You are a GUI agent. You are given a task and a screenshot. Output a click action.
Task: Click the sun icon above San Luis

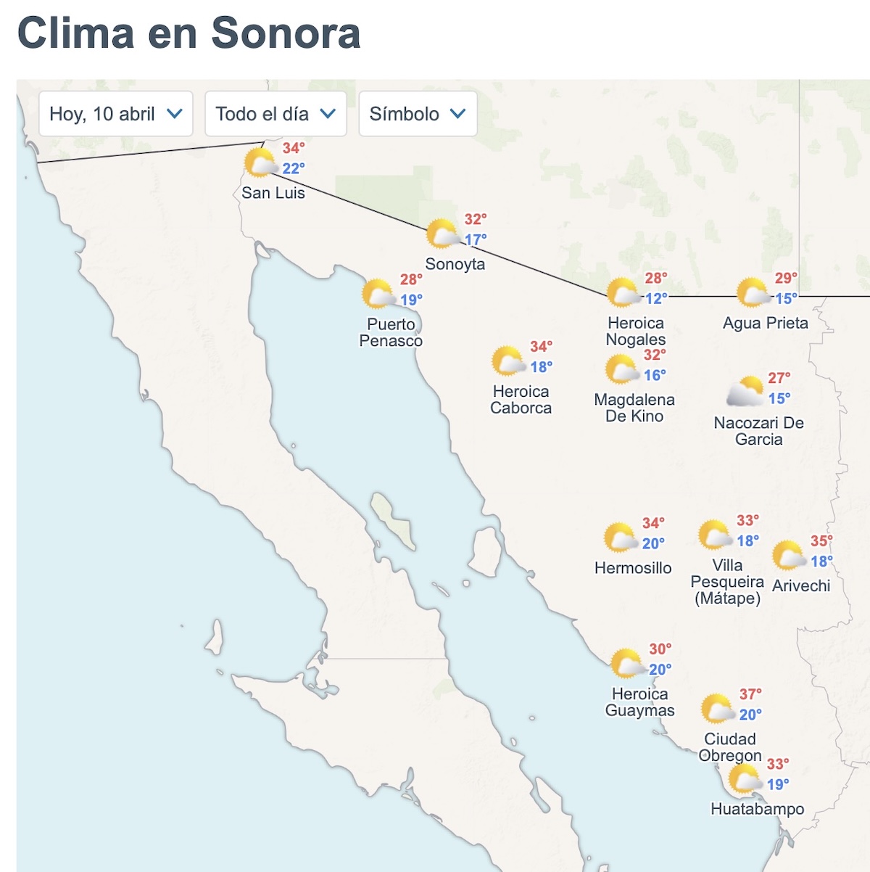pyautogui.click(x=259, y=164)
